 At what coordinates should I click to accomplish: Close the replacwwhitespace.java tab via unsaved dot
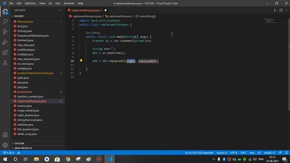pos(106,10)
